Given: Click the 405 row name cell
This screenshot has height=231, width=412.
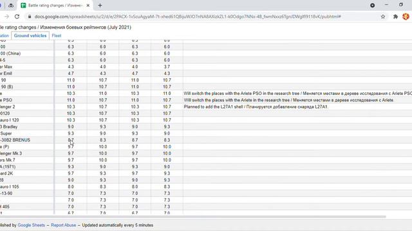Looking at the screenshot, I should click(27, 207).
